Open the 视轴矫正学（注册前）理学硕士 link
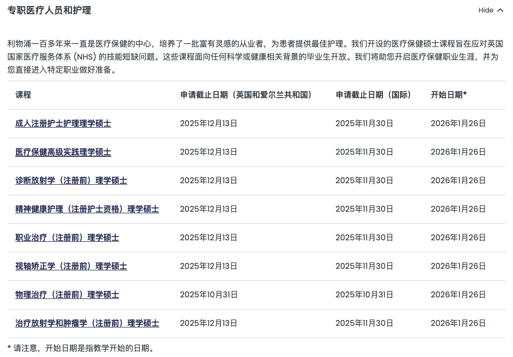The height and width of the screenshot is (357, 513). tap(71, 266)
